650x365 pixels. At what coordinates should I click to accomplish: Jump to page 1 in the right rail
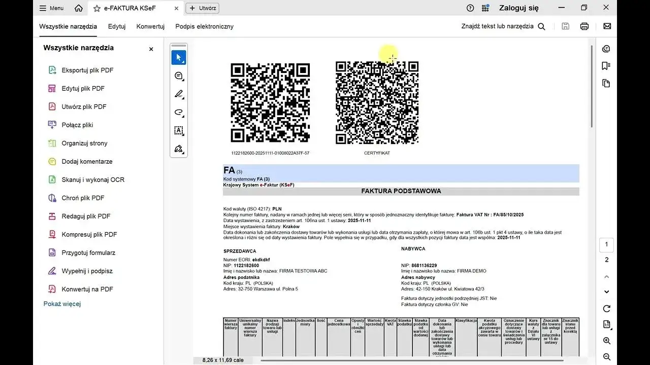point(606,245)
